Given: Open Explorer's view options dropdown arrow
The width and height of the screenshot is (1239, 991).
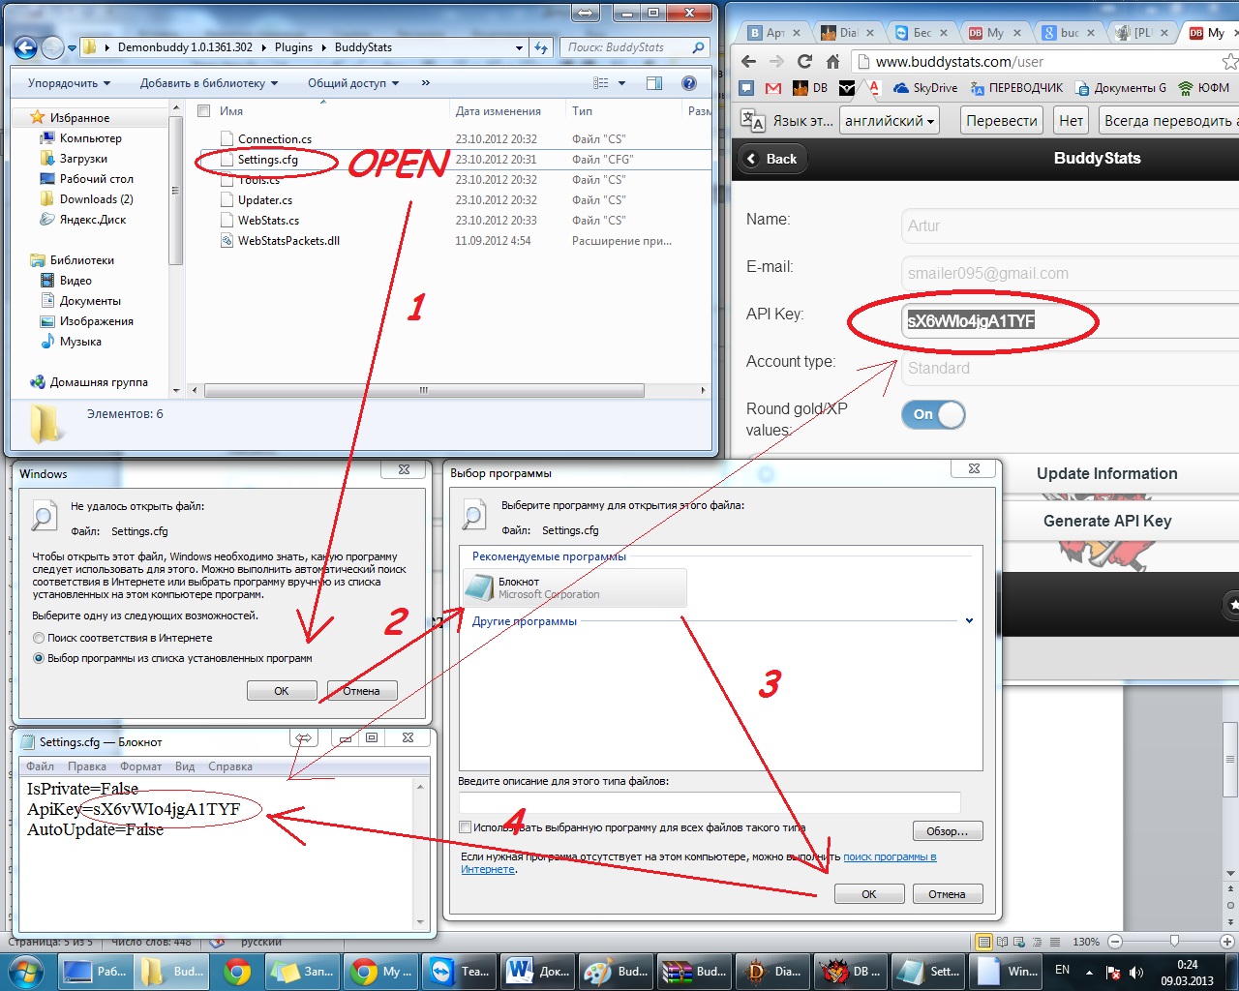Looking at the screenshot, I should (621, 83).
